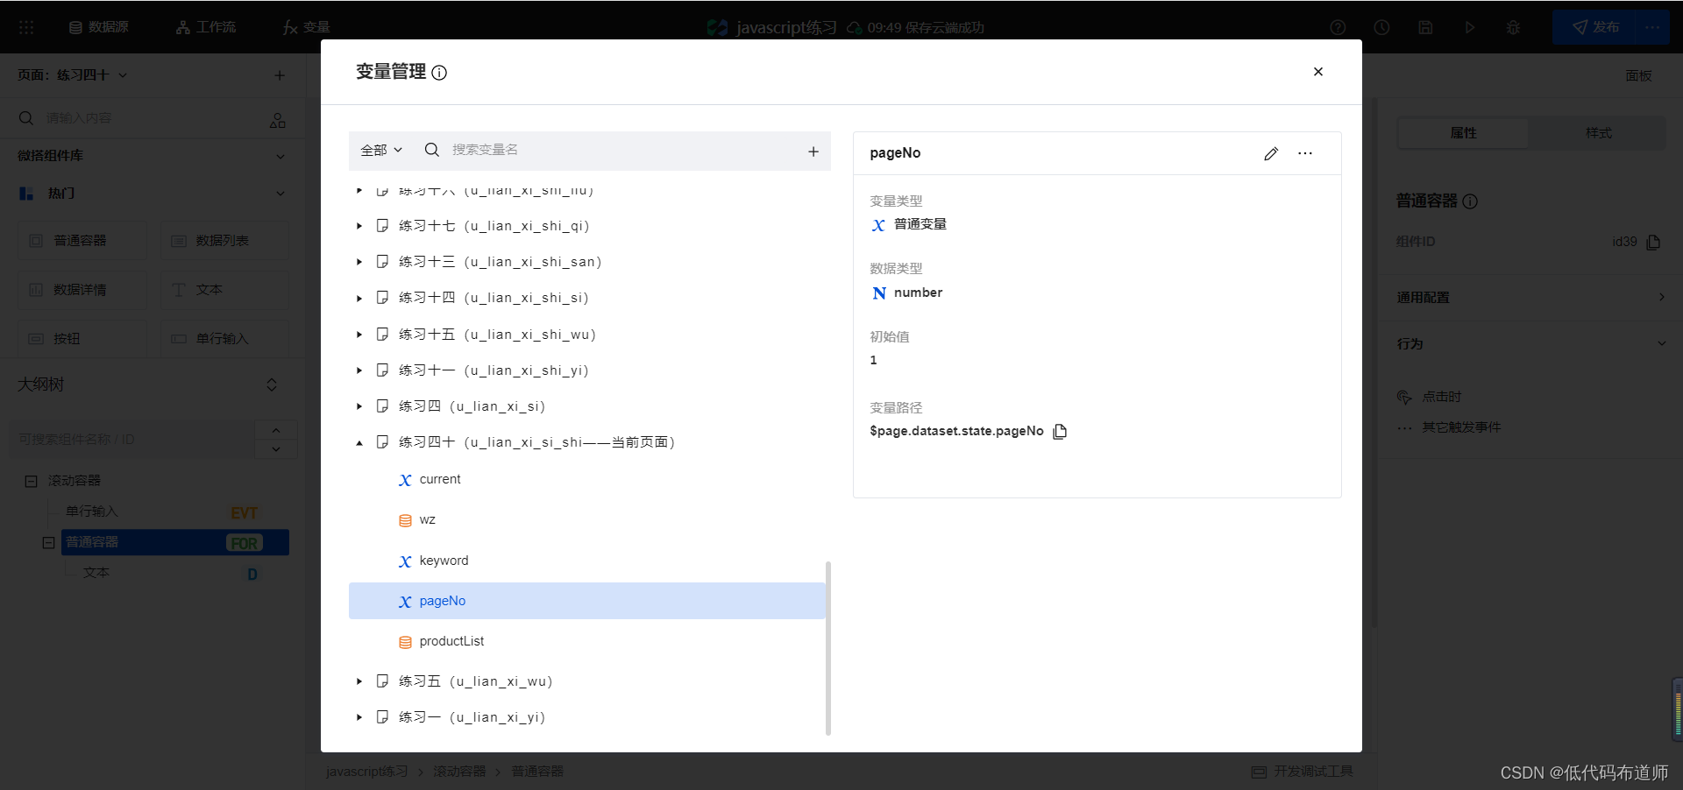
Task: Copy the component ID id39
Action: [x=1654, y=242]
